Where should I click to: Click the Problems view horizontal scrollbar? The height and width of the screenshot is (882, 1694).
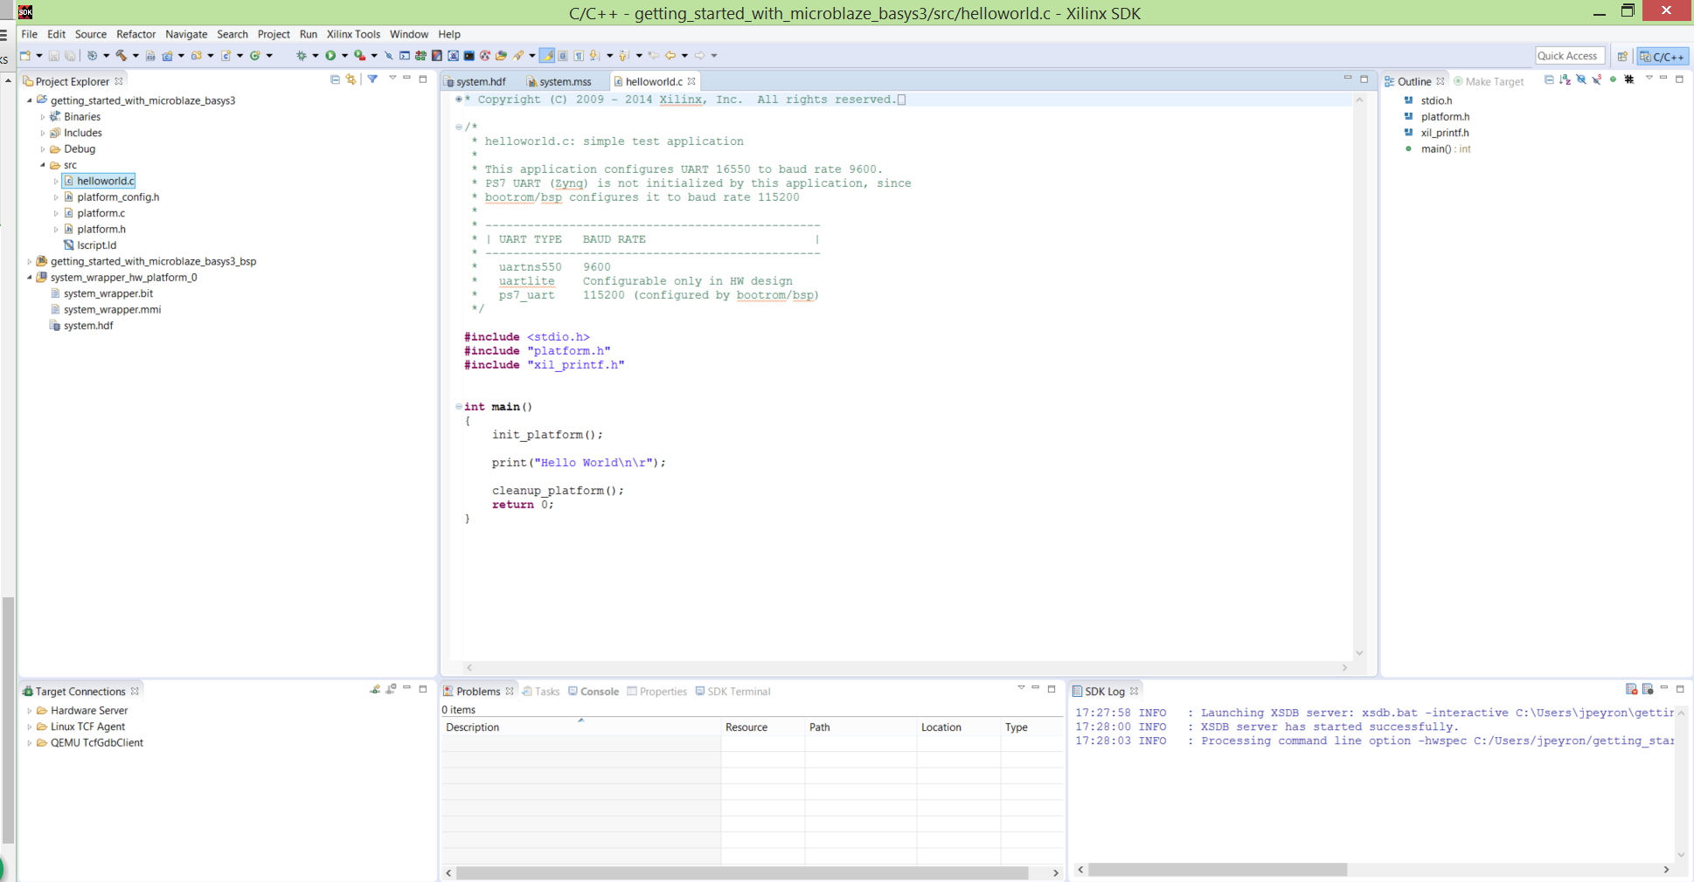tap(742, 872)
